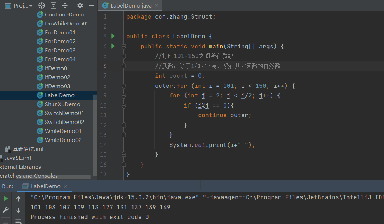Click line number 14 in gutter
This screenshot has width=384, height=224.
pyautogui.click(x=103, y=145)
